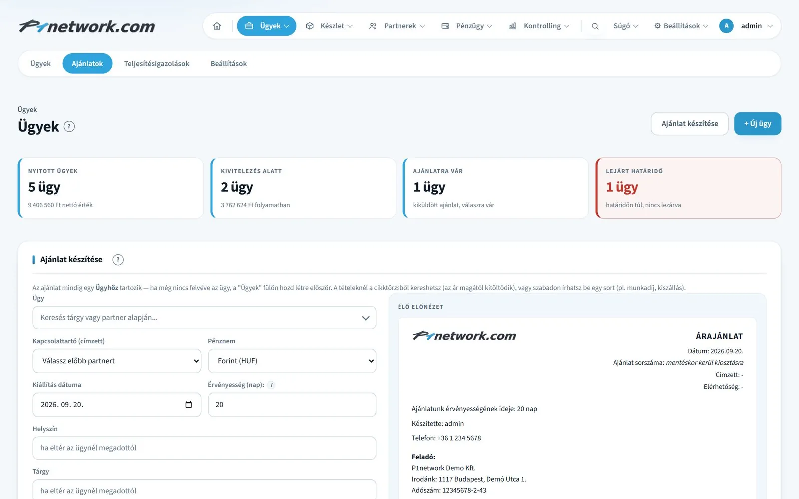Click "Készítette: admin" in preview
The image size is (799, 499).
[438, 424]
